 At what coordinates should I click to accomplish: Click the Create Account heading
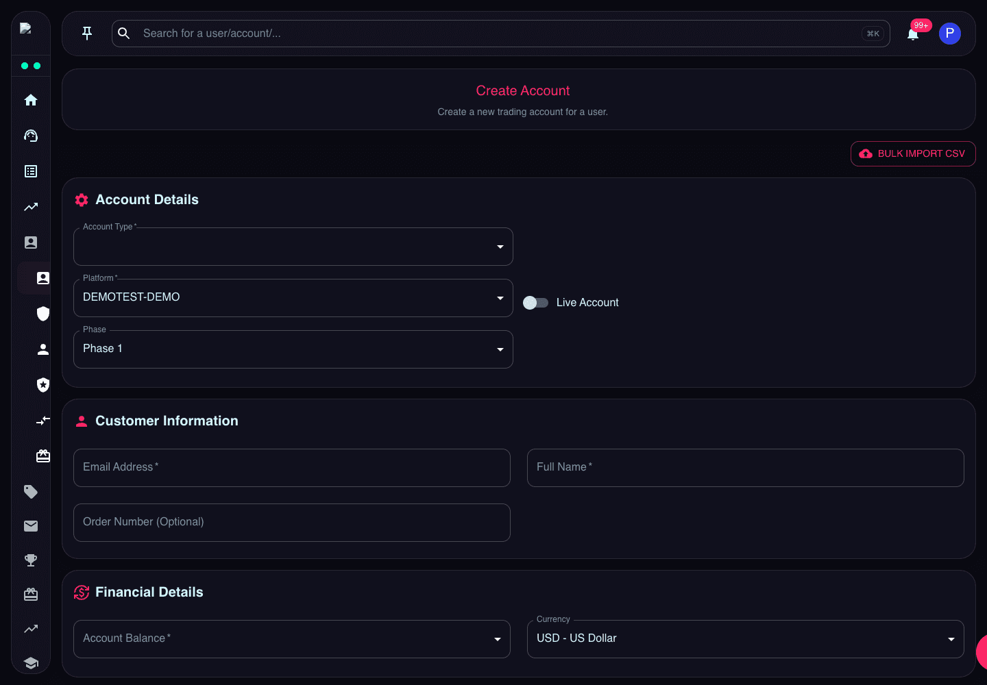523,90
